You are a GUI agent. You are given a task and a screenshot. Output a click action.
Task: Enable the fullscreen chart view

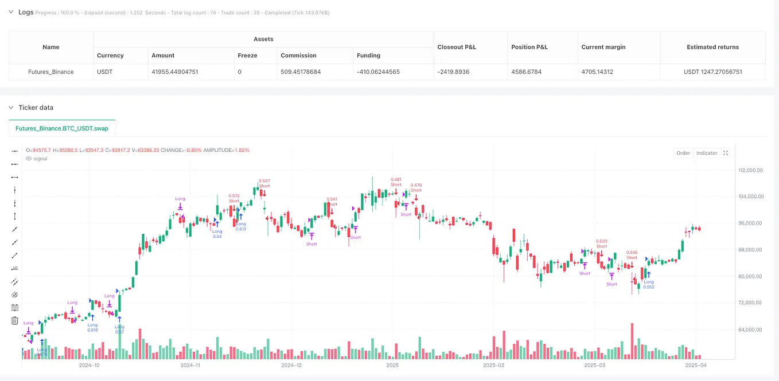tap(725, 153)
